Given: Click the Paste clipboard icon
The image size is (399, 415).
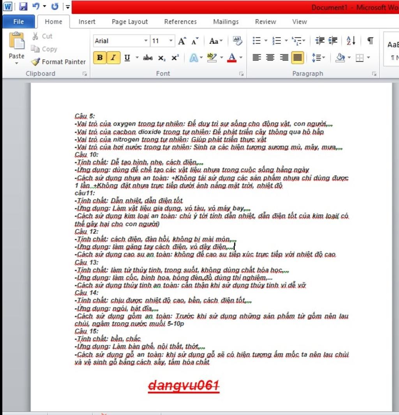Looking at the screenshot, I should pos(16,41).
